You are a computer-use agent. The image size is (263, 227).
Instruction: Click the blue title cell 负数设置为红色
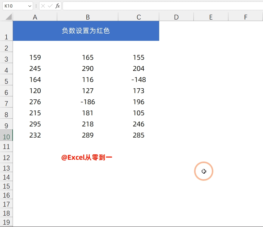[86, 31]
